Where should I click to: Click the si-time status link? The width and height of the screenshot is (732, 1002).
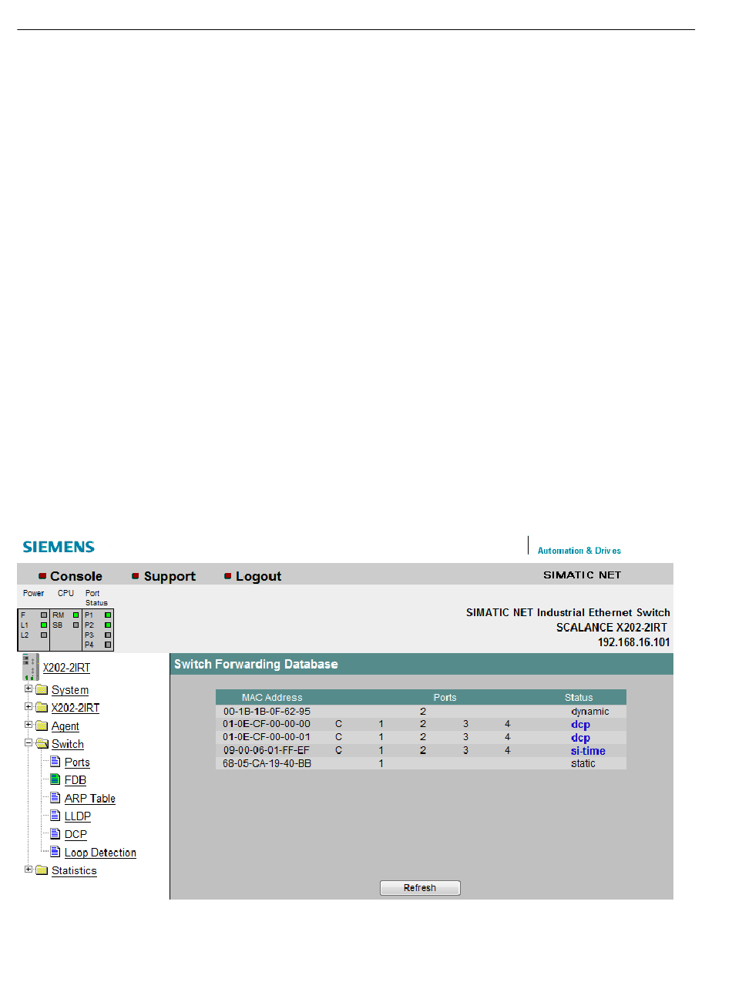pyautogui.click(x=588, y=751)
